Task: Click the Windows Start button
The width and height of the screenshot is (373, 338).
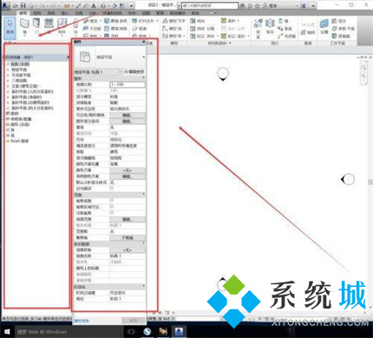Action: click(x=7, y=332)
